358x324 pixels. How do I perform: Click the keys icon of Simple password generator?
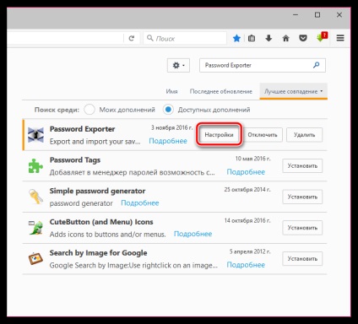coord(35,197)
